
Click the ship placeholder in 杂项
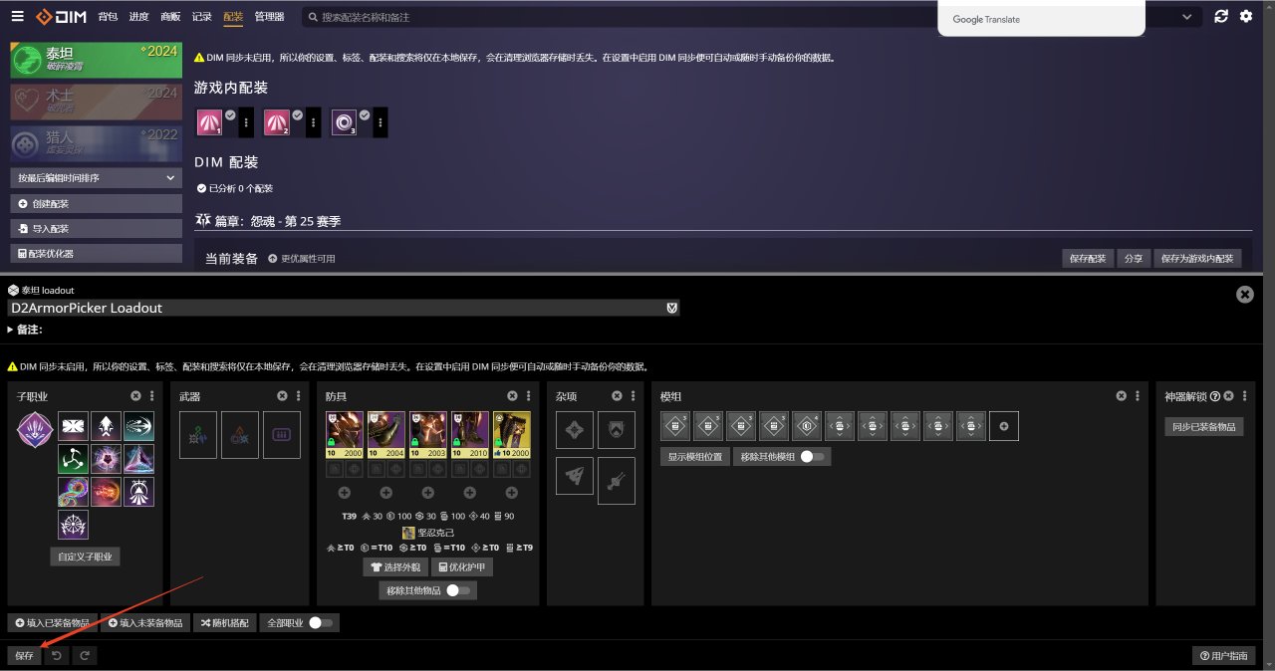575,476
